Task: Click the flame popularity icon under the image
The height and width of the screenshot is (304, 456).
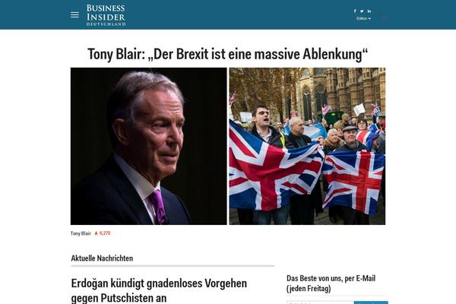Action: pos(97,233)
